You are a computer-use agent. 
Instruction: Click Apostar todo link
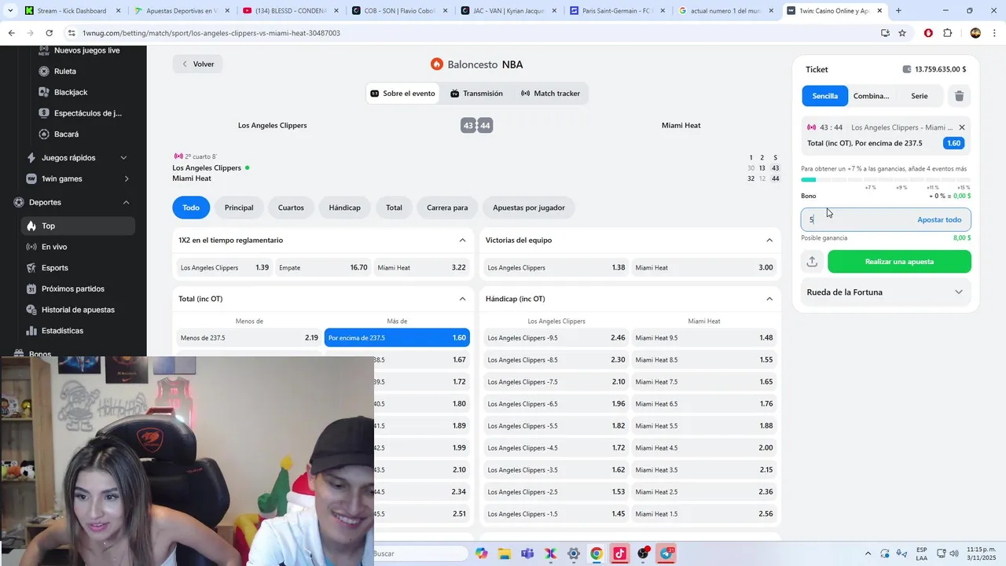[939, 219]
